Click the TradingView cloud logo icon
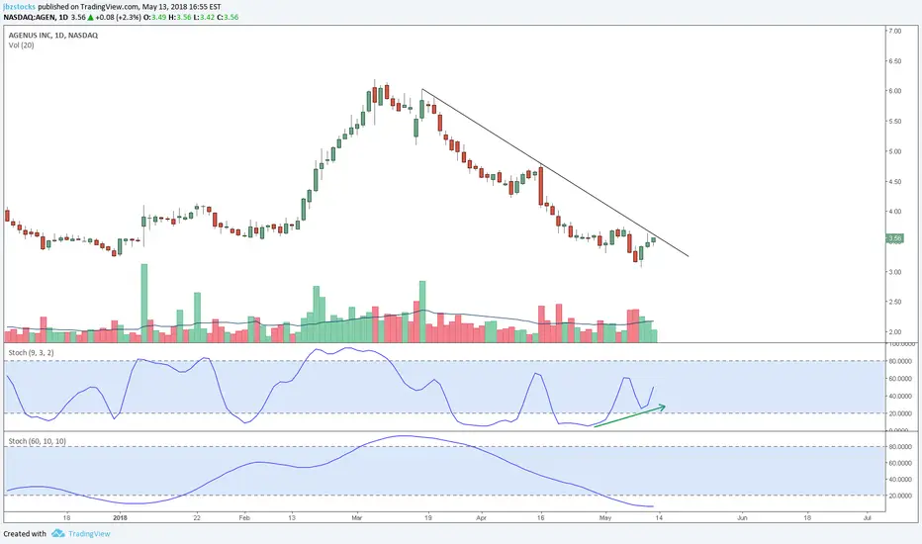Image resolution: width=922 pixels, height=544 pixels. [57, 533]
